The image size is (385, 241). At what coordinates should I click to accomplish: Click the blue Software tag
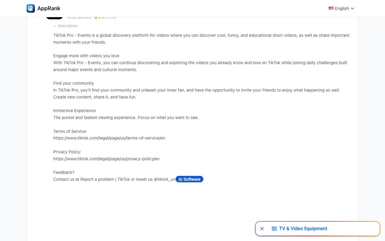(x=189, y=179)
